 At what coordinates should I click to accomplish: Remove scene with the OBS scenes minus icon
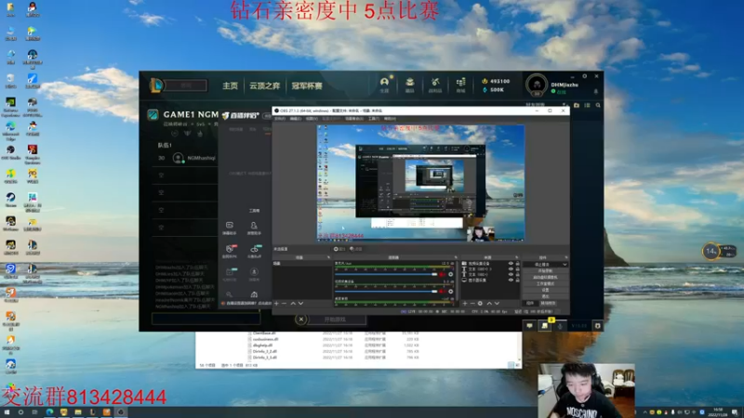pos(285,304)
